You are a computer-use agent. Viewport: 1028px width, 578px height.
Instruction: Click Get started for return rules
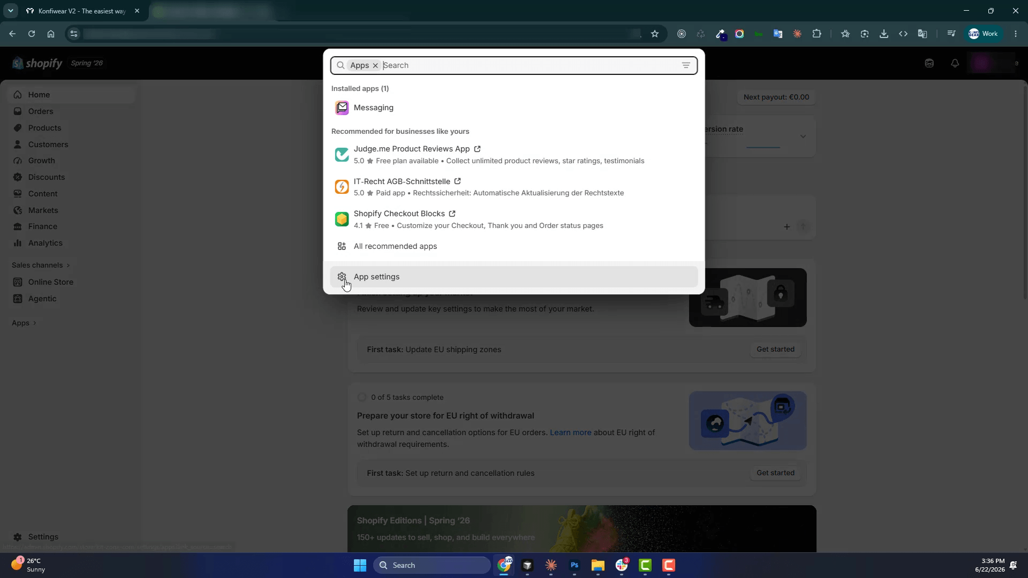[775, 473]
